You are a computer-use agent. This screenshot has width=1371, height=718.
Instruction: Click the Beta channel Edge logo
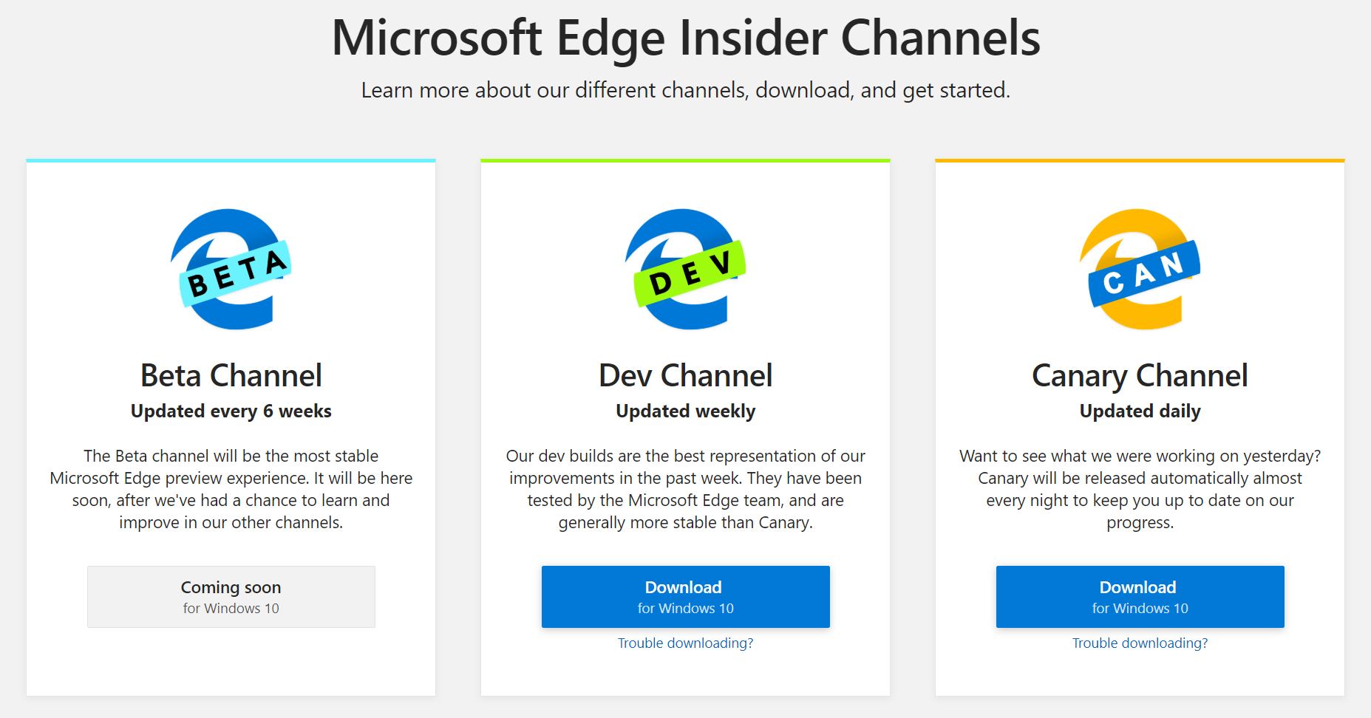pyautogui.click(x=231, y=270)
